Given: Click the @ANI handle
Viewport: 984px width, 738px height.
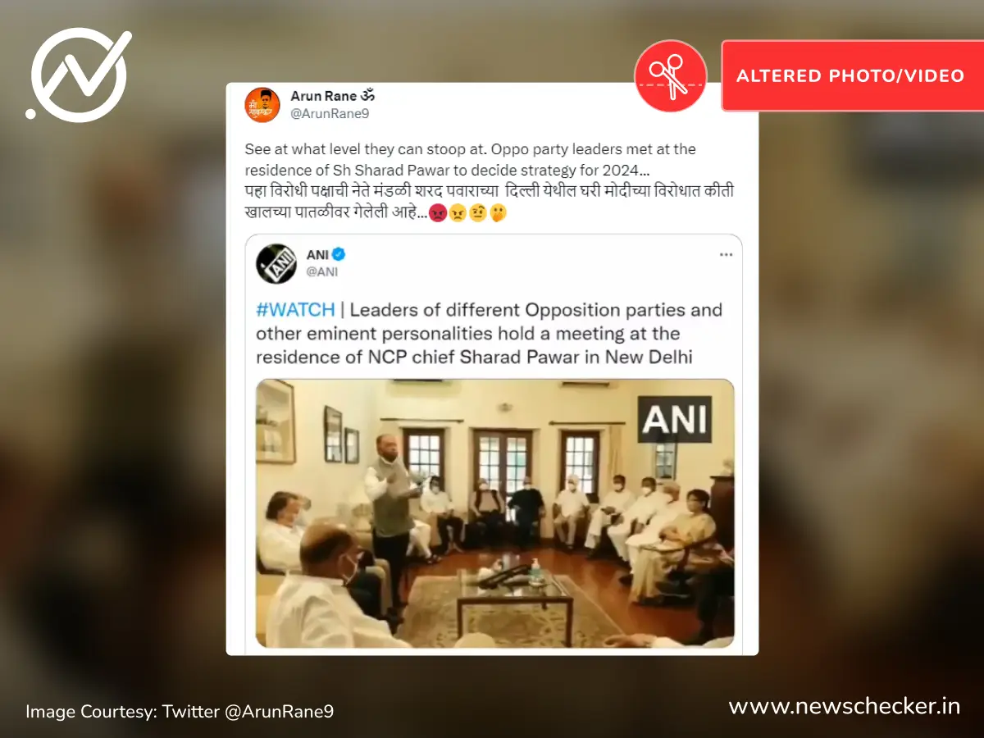Looking at the screenshot, I should click(321, 271).
